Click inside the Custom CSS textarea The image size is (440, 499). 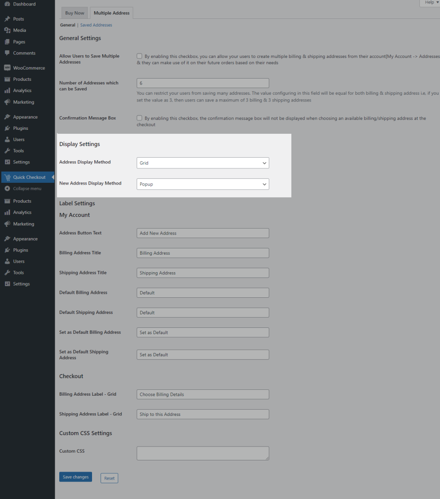(202, 453)
